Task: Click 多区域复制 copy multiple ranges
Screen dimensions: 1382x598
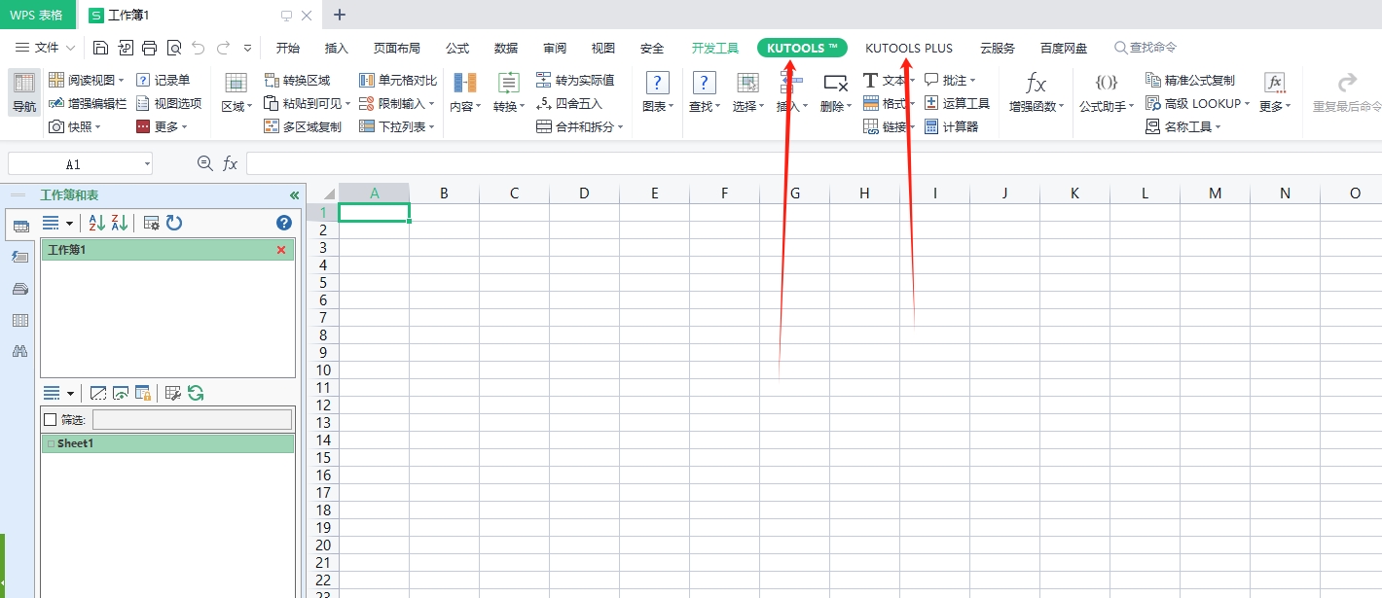Action: pyautogui.click(x=303, y=126)
